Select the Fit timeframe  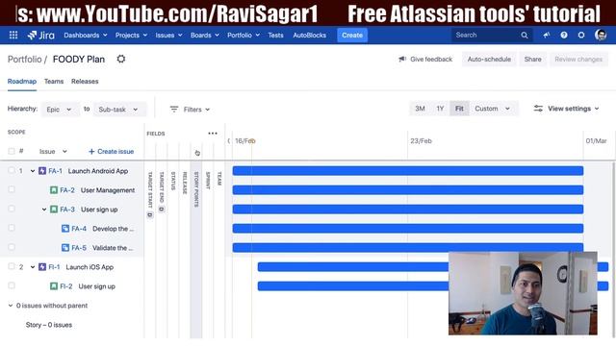pyautogui.click(x=459, y=109)
